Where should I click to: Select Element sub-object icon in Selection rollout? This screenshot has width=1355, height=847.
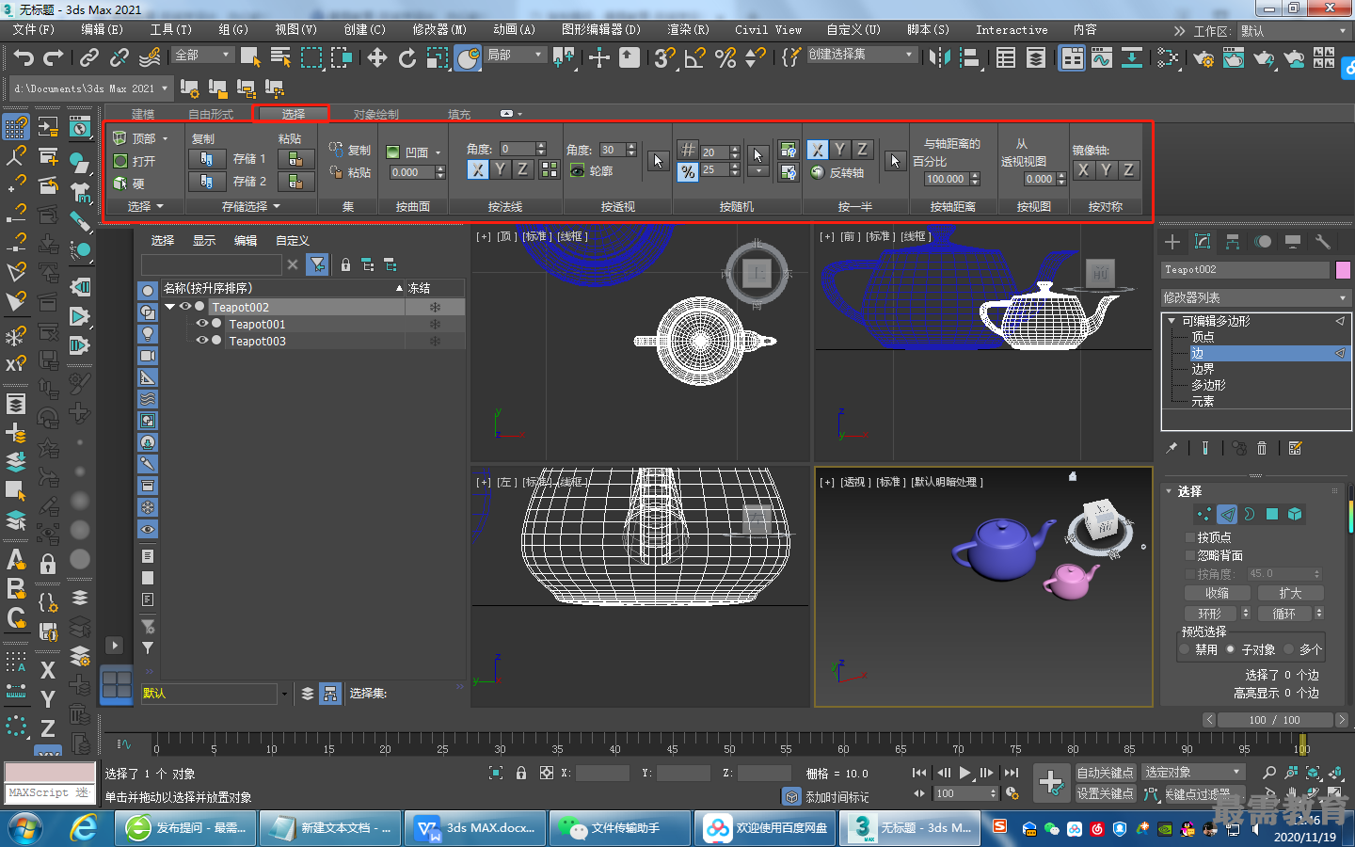[1295, 514]
